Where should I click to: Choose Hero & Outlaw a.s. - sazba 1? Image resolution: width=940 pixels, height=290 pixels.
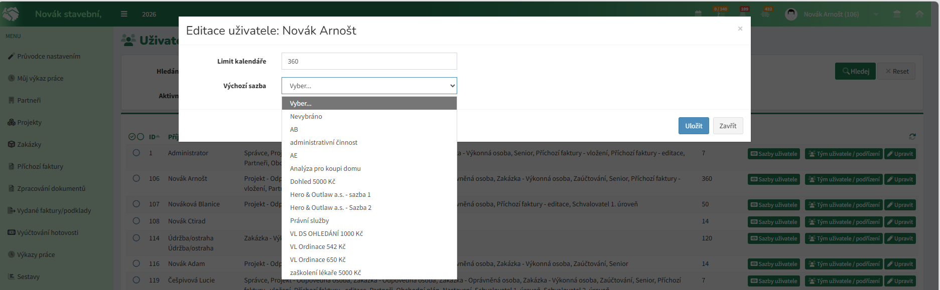(x=369, y=194)
